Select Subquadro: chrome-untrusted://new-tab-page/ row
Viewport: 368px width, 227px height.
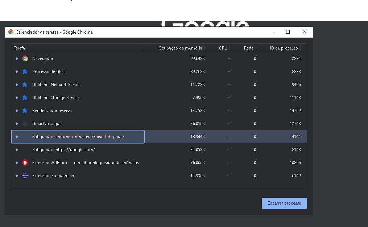(159, 136)
